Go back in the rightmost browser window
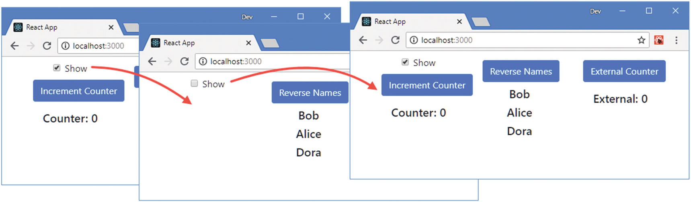The image size is (691, 202). [x=363, y=40]
